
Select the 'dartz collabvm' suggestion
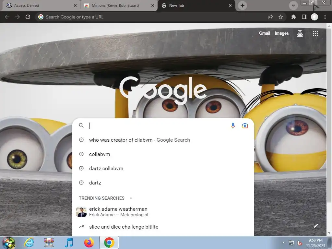[163, 169]
